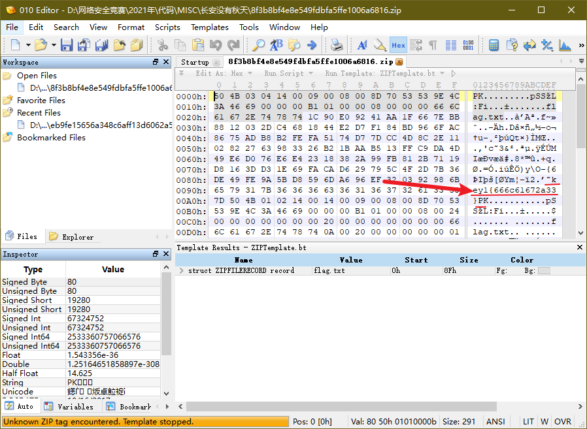Open Find with the magnifying glass icon
Screen dimensions: 587x429
point(258,45)
